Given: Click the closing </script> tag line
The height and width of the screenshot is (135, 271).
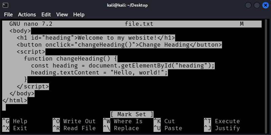Looking at the screenshot, I should [x=33, y=86].
